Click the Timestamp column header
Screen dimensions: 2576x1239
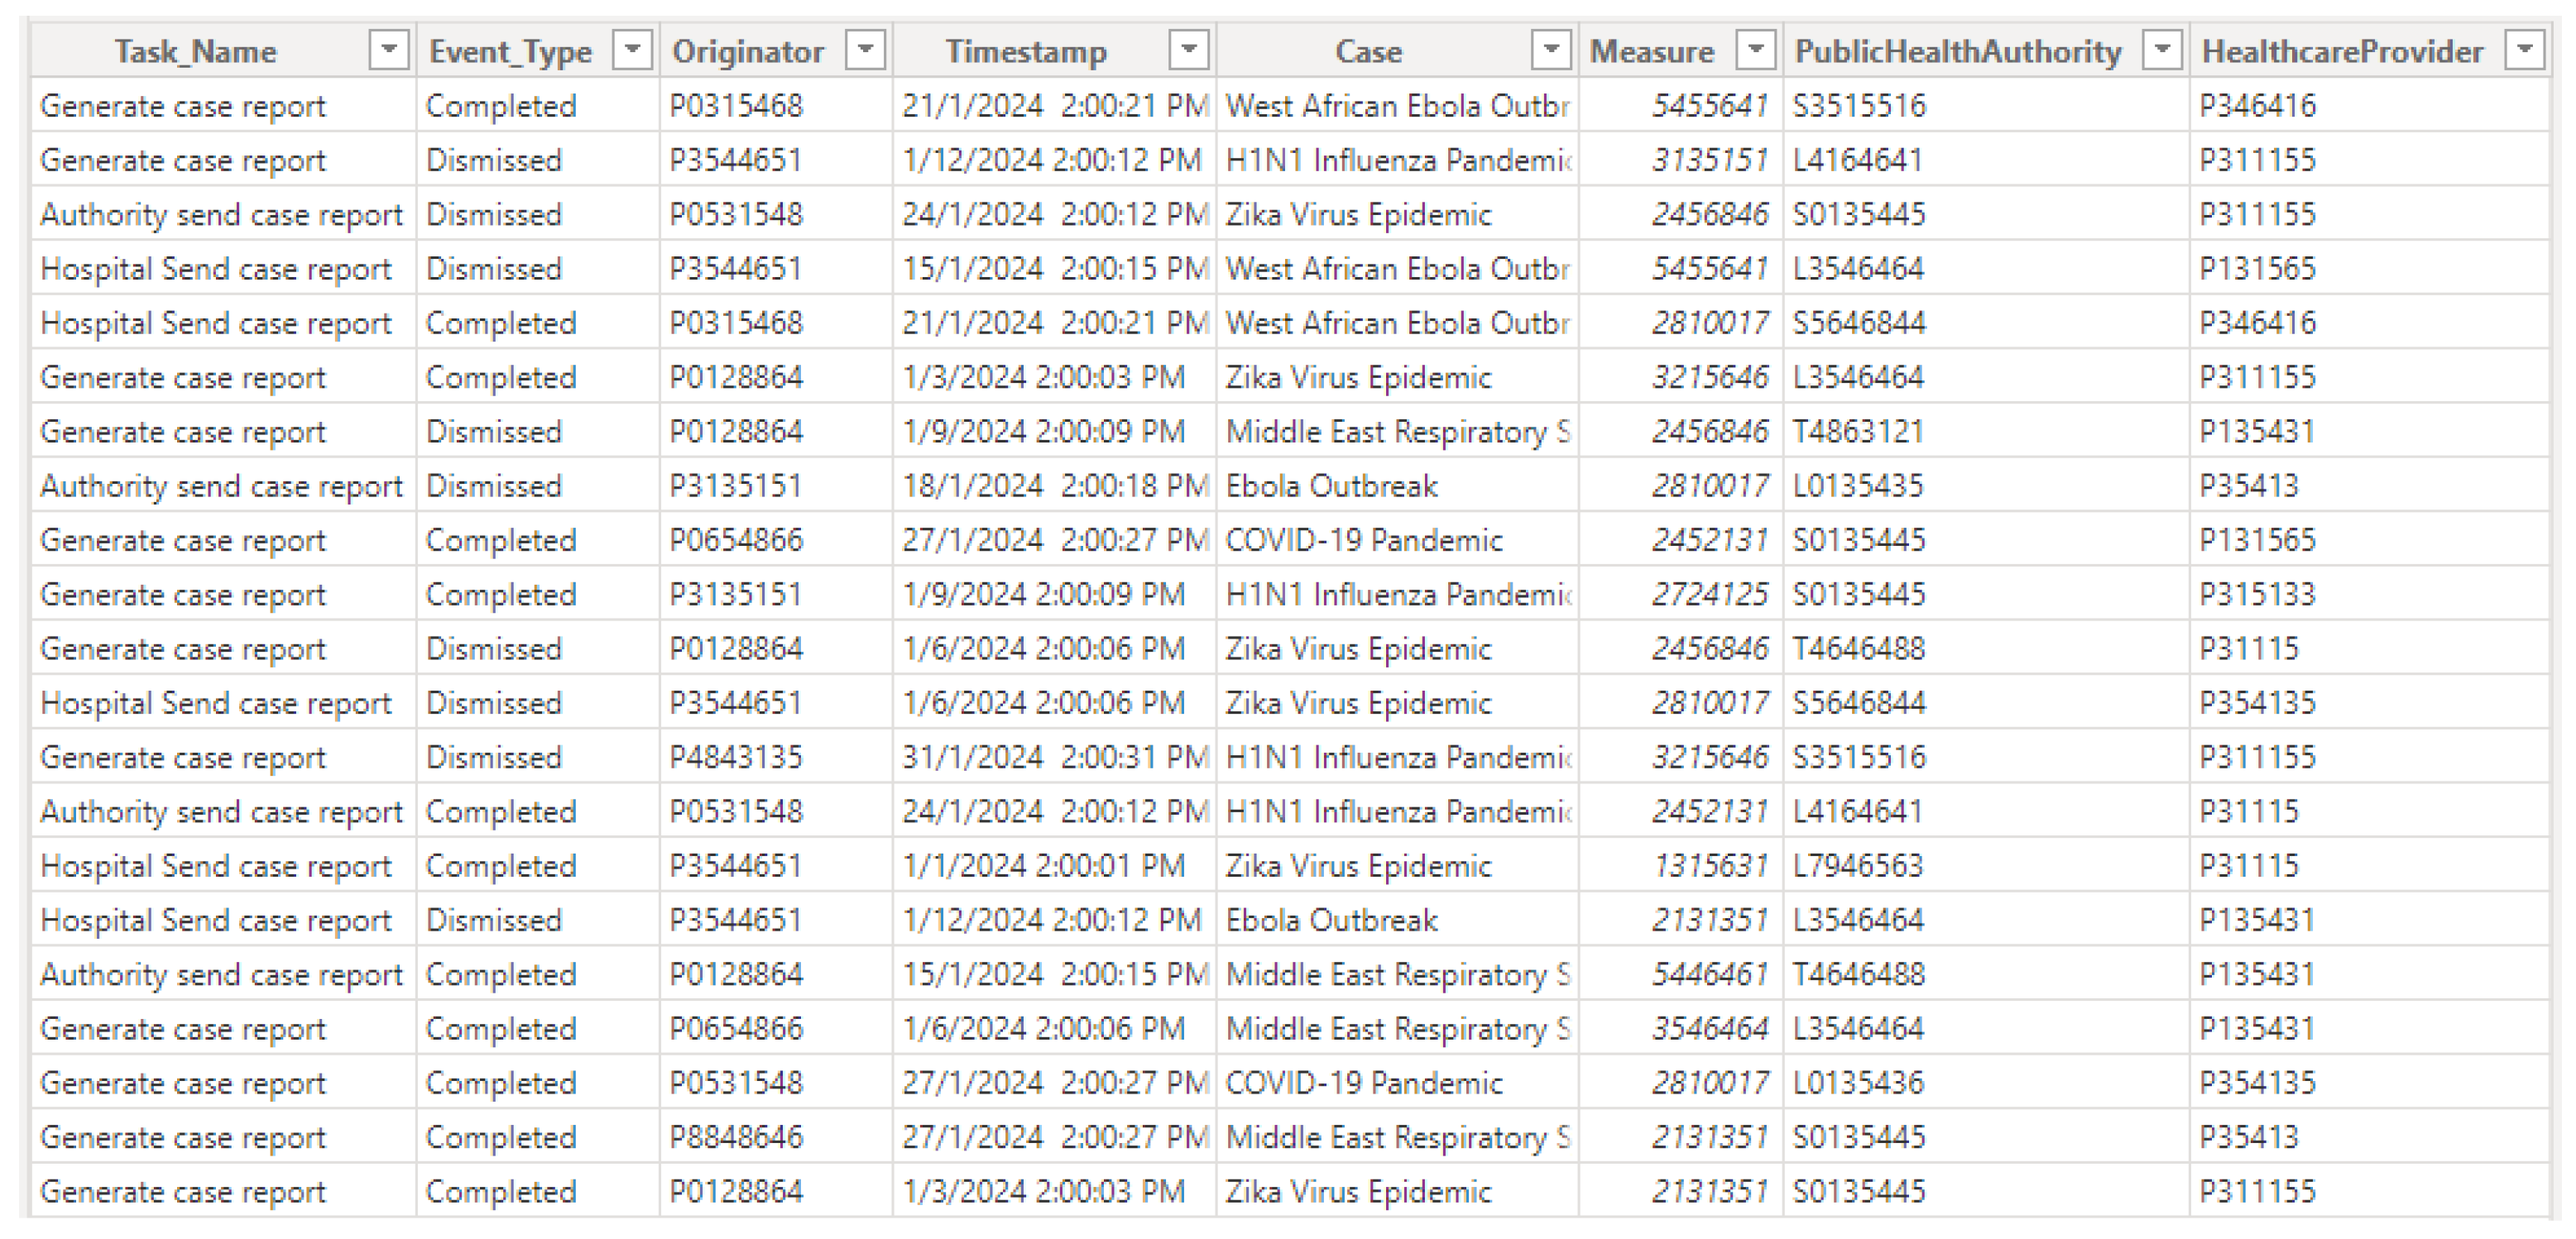click(1026, 52)
